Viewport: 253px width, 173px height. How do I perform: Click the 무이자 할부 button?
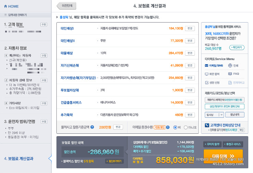[212, 144]
